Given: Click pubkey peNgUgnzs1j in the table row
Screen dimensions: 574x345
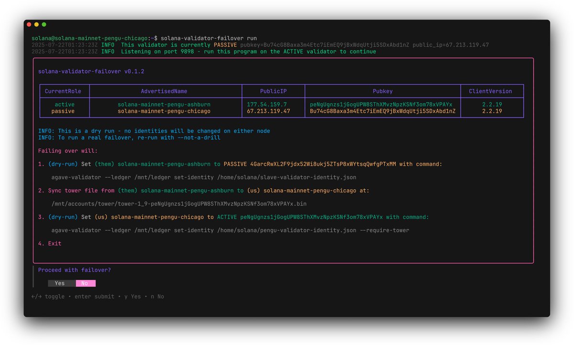Looking at the screenshot, I should [381, 105].
